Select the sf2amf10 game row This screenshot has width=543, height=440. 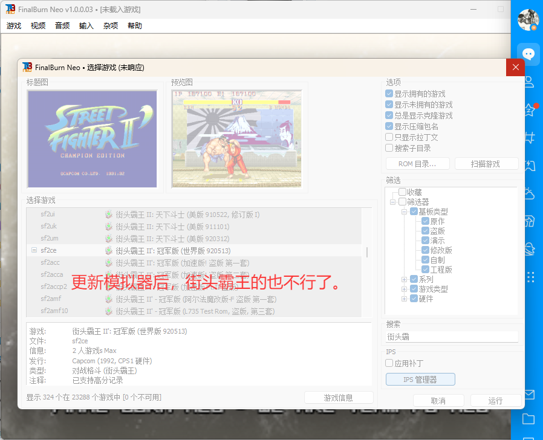point(194,311)
